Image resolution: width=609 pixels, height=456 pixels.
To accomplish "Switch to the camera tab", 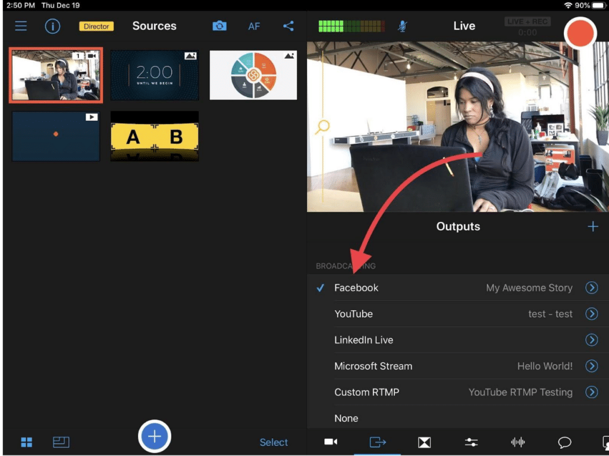I will 331,442.
